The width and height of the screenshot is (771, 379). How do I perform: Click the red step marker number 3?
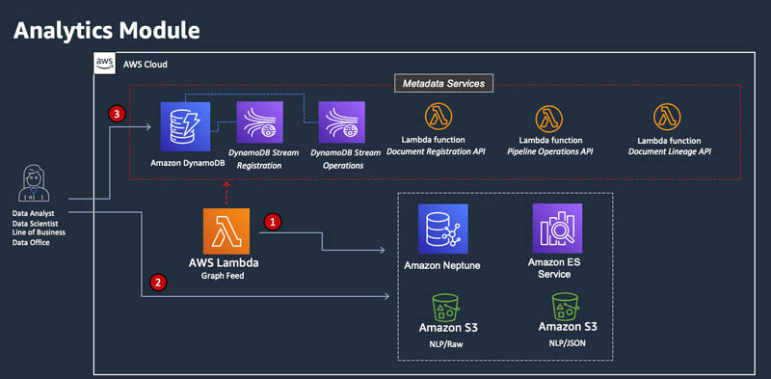(x=116, y=114)
